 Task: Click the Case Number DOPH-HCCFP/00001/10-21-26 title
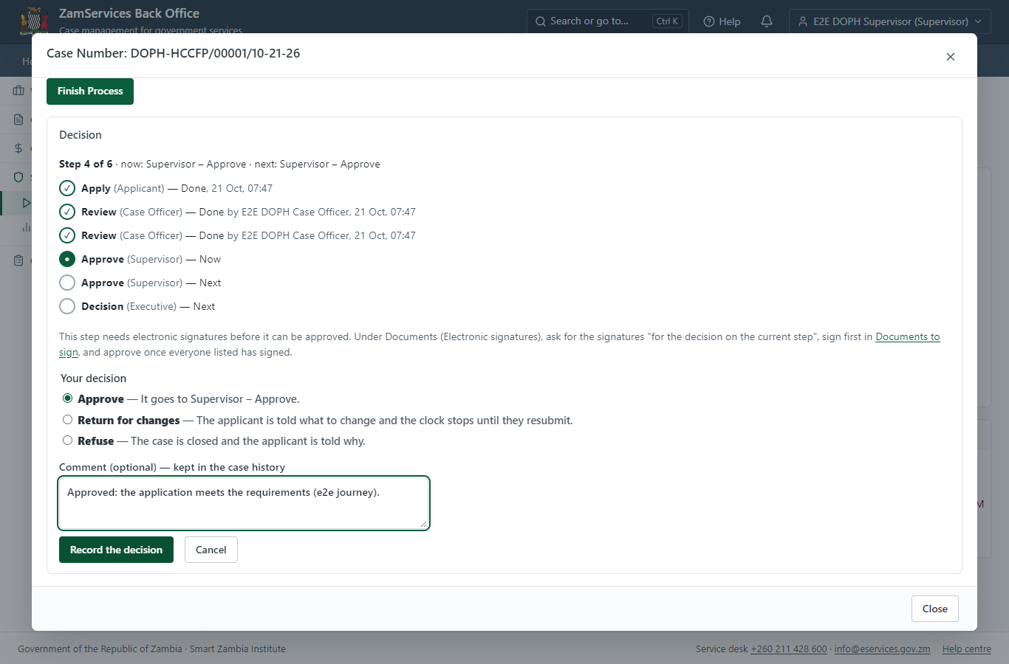[x=174, y=53]
